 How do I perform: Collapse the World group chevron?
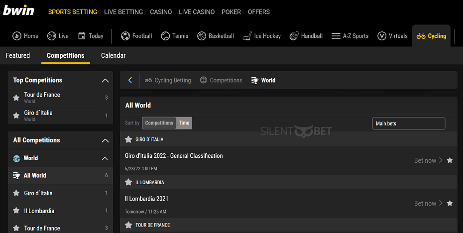point(105,159)
